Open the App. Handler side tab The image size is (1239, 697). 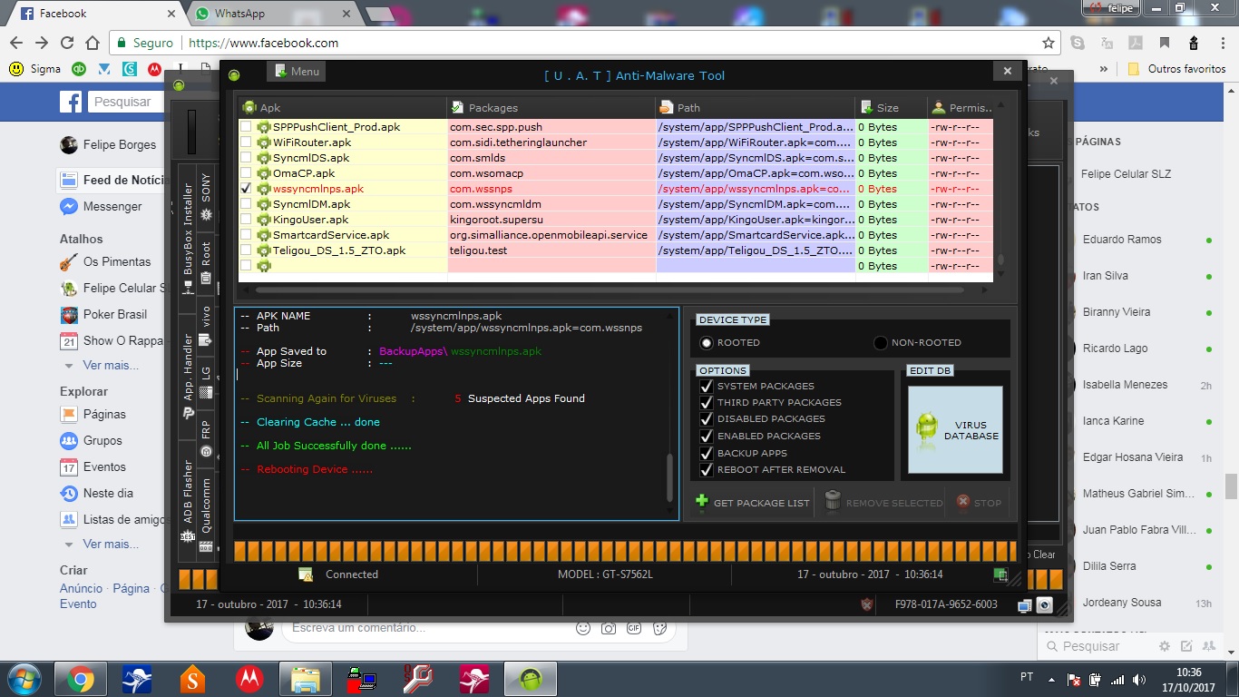tap(188, 377)
